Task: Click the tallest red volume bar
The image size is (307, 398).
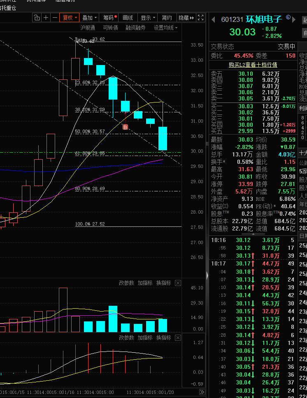Action: tap(63, 310)
